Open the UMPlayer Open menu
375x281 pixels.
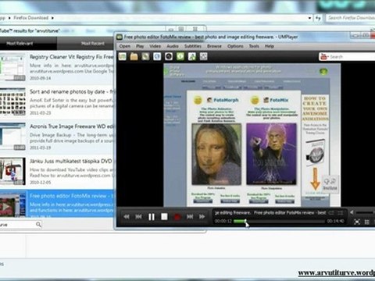[125, 46]
